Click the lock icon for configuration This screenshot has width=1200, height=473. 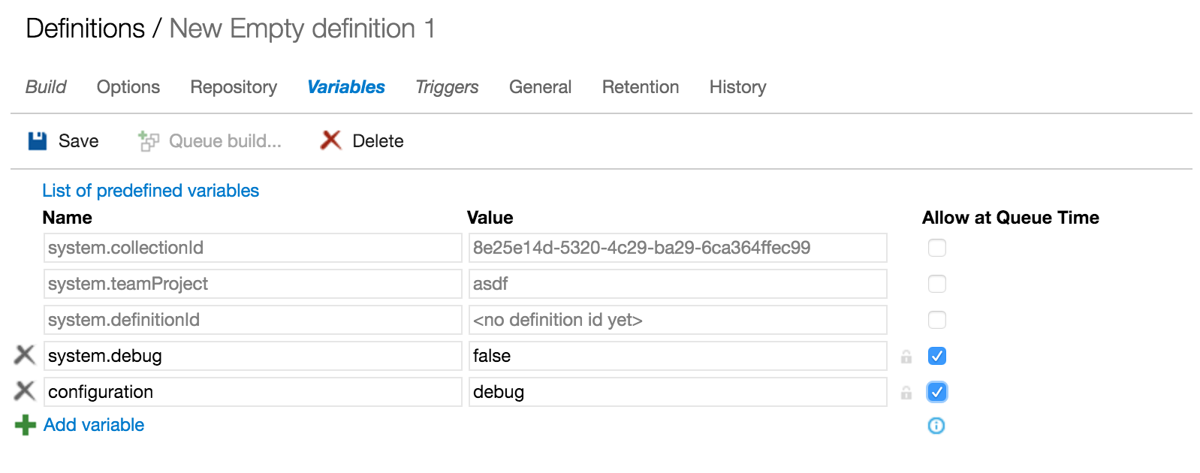point(906,393)
